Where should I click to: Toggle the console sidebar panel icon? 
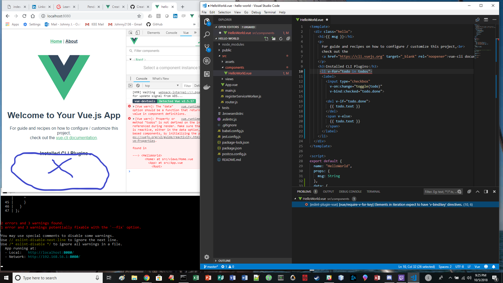click(130, 86)
